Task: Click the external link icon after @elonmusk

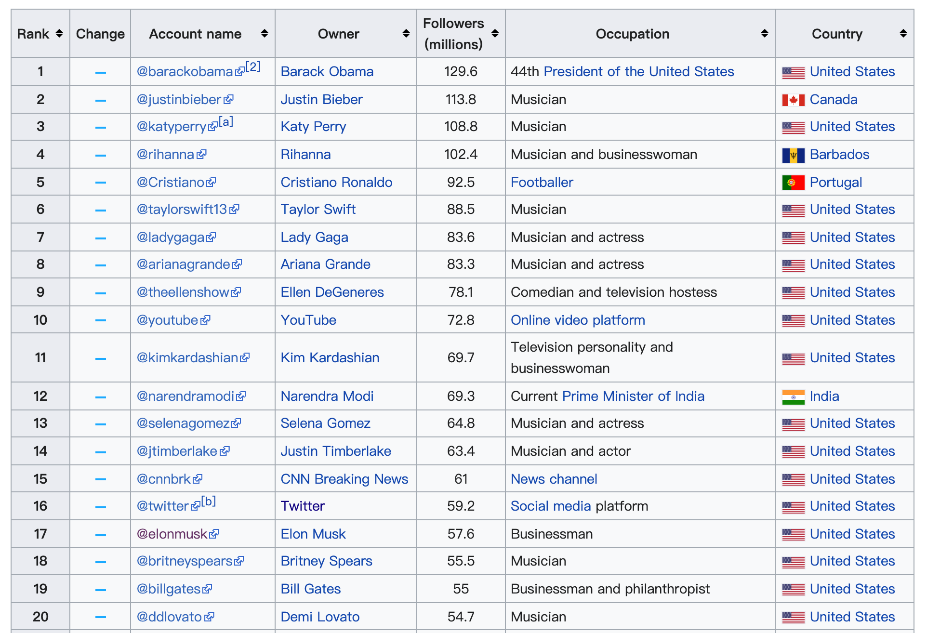Action: [x=214, y=534]
